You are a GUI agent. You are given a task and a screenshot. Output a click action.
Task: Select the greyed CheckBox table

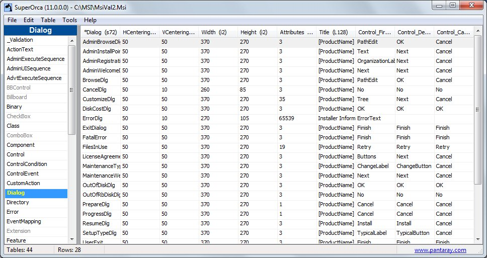coord(36,116)
